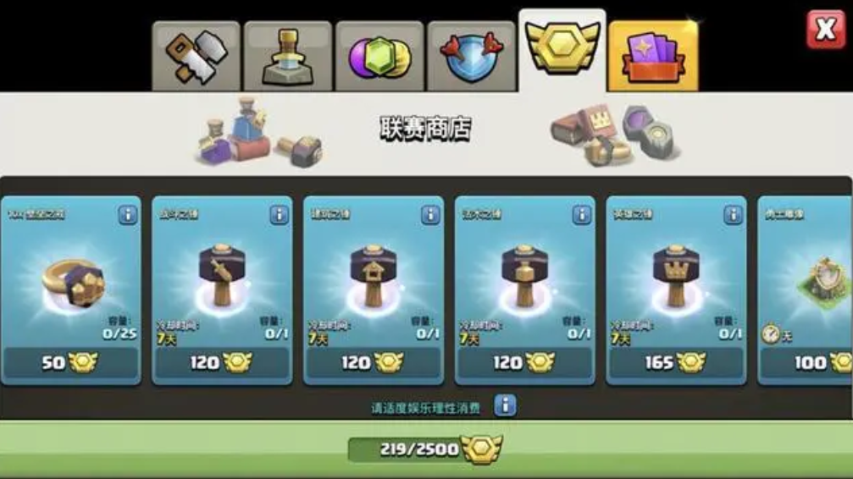Image resolution: width=853 pixels, height=479 pixels.
Task: Show info for the sword hammer item
Action: tap(279, 215)
